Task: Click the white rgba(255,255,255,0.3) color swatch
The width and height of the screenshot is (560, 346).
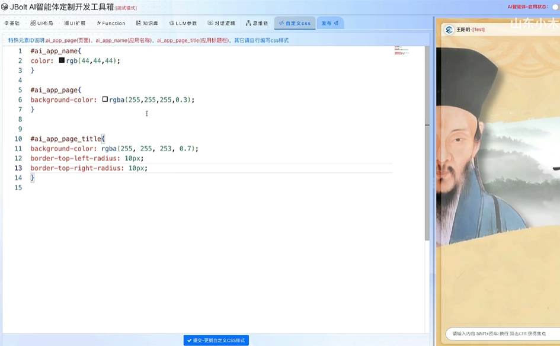Action: [105, 100]
